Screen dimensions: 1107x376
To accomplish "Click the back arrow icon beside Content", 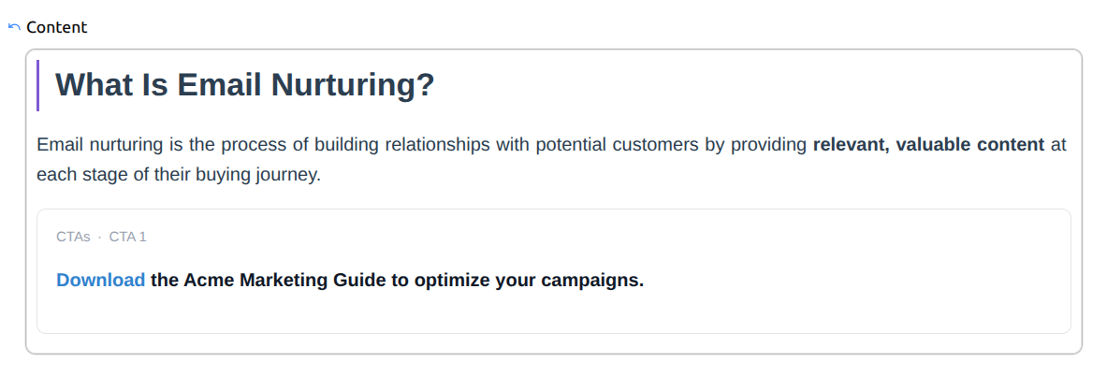I will coord(13,27).
